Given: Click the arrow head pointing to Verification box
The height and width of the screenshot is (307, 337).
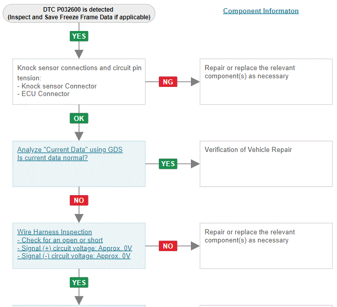Looking at the screenshot, I should 195,164.
